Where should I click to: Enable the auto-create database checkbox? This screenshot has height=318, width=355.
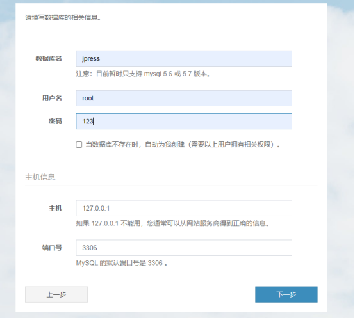pyautogui.click(x=79, y=145)
